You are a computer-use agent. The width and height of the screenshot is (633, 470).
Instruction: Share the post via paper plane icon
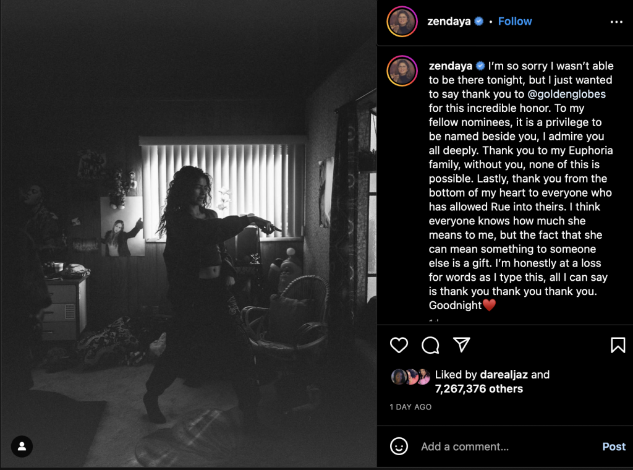tap(461, 344)
